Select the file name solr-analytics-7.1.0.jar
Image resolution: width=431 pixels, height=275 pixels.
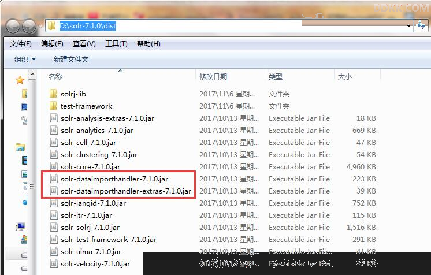pyautogui.click(x=97, y=131)
